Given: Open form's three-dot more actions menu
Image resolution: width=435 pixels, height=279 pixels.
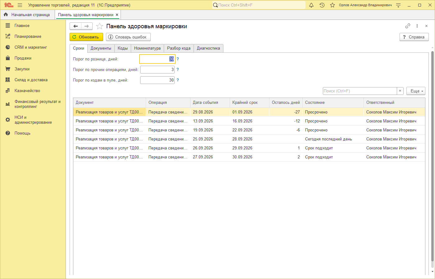Looking at the screenshot, I should click(417, 26).
